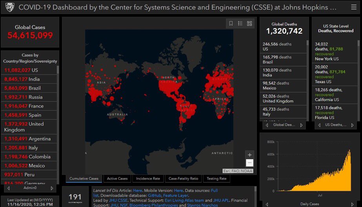362x207 pixels.
Task: Open the basemap gallery grid icon
Action: pyautogui.click(x=249, y=23)
